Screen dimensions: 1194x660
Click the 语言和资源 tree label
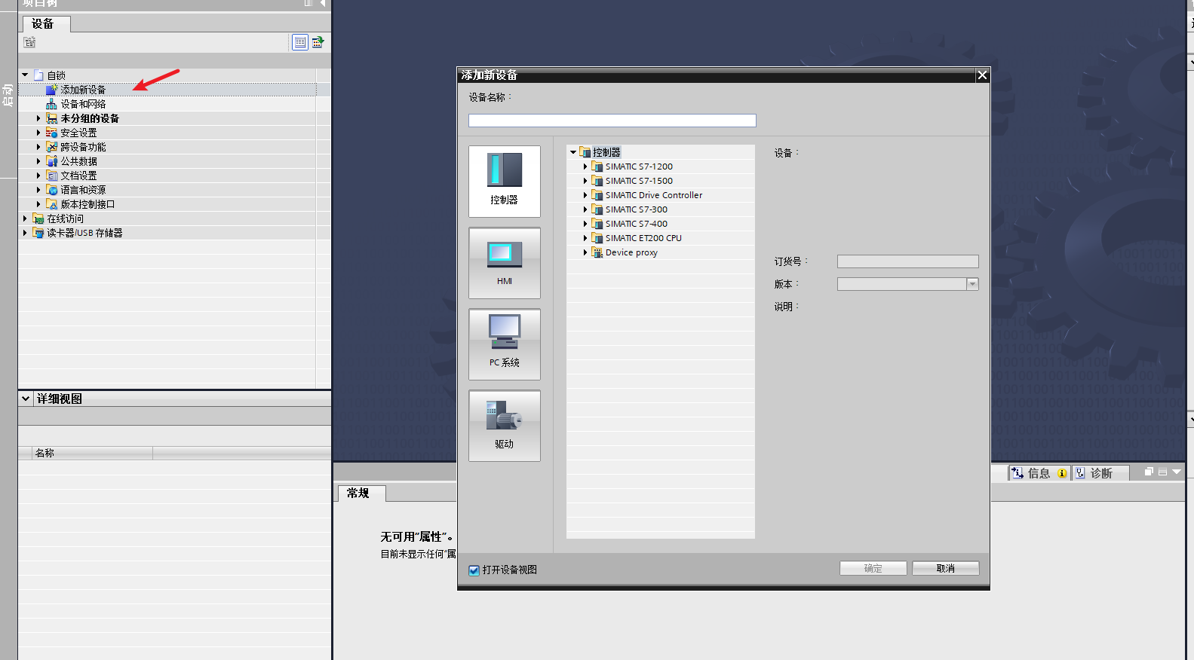tap(83, 190)
